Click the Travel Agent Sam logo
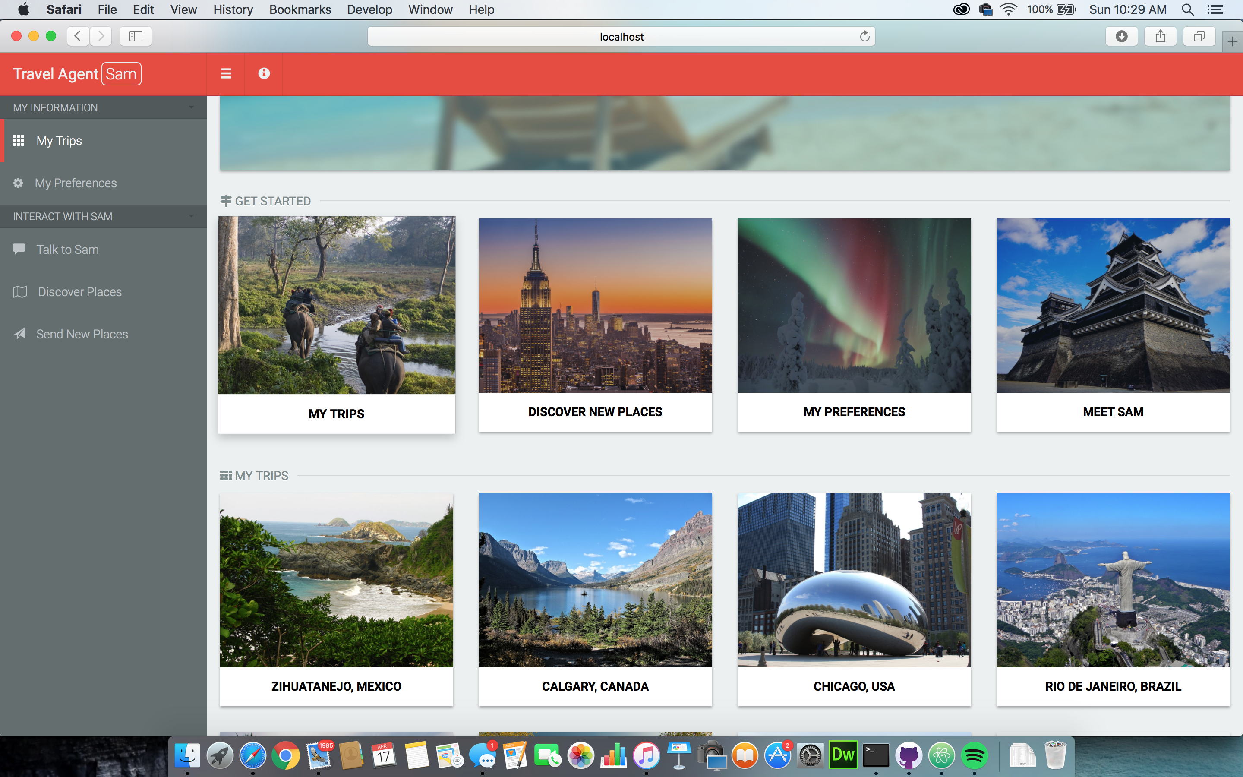This screenshot has height=777, width=1243. click(x=76, y=74)
